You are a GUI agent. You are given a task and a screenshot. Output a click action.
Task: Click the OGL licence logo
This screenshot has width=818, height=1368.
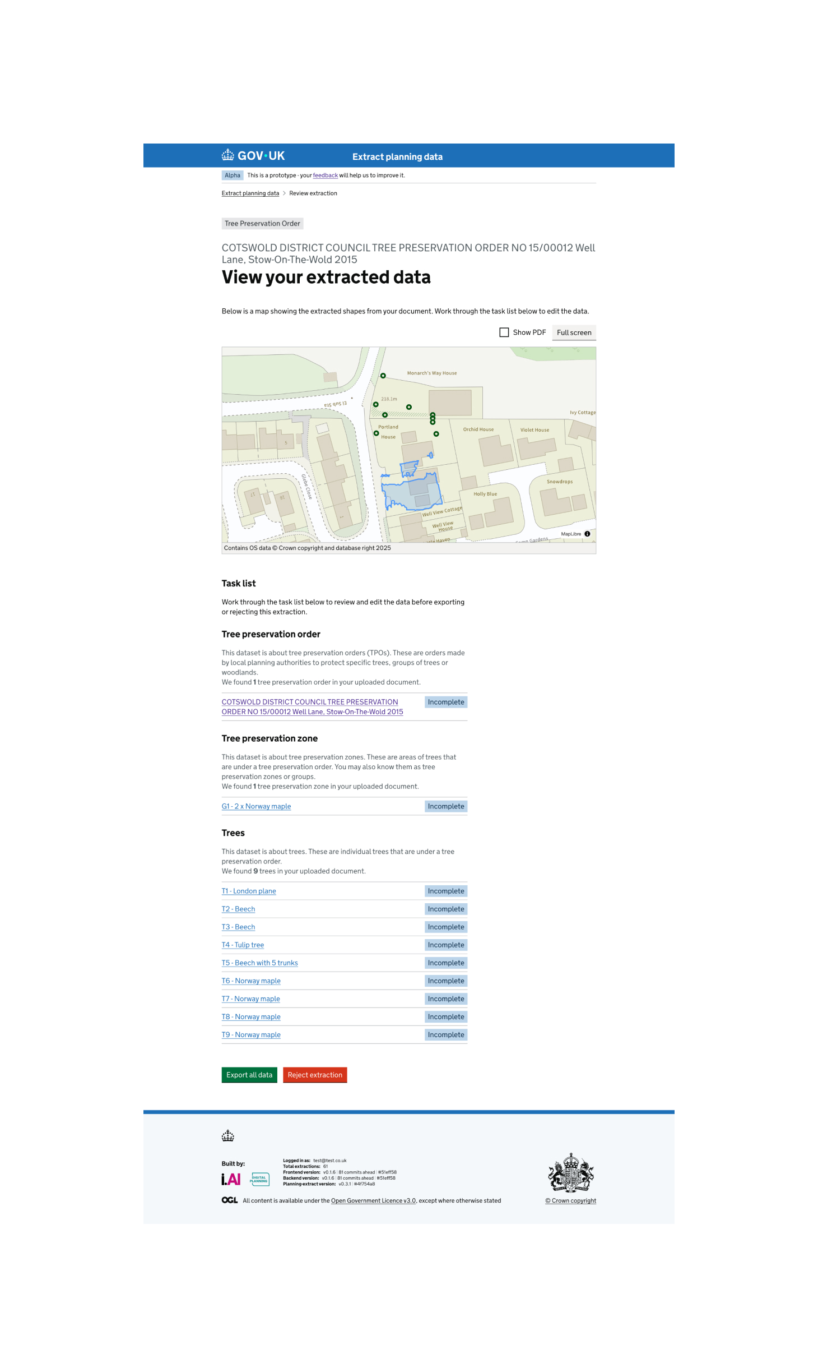[x=229, y=1200]
